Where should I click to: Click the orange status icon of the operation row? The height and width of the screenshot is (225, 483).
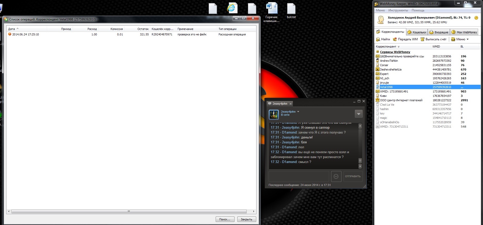click(x=10, y=34)
